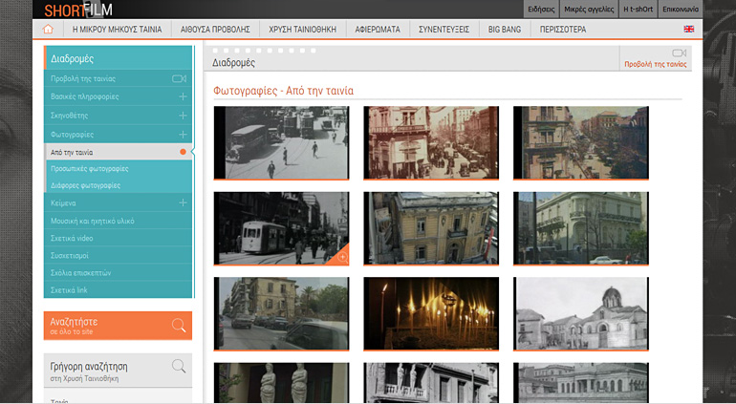Screen dimensions: 736x404
Task: Open the white mansion with balconies photo
Action: click(x=580, y=228)
